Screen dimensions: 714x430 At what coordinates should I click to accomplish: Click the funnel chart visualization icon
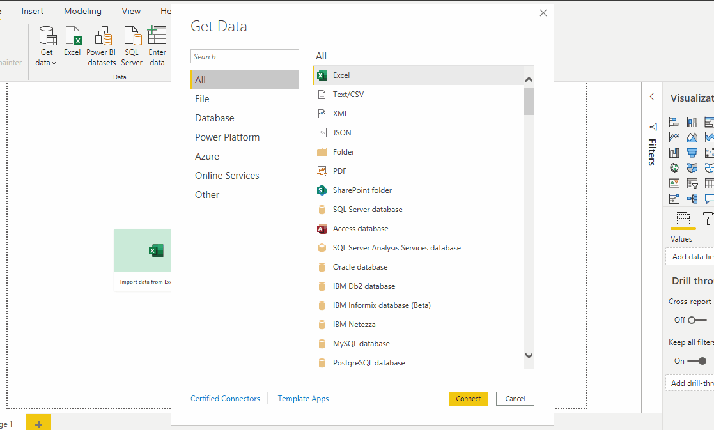coord(692,152)
